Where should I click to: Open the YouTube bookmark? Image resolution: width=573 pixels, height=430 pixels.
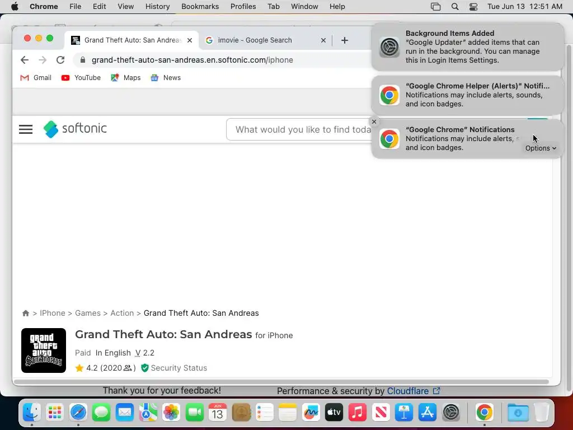coord(81,78)
